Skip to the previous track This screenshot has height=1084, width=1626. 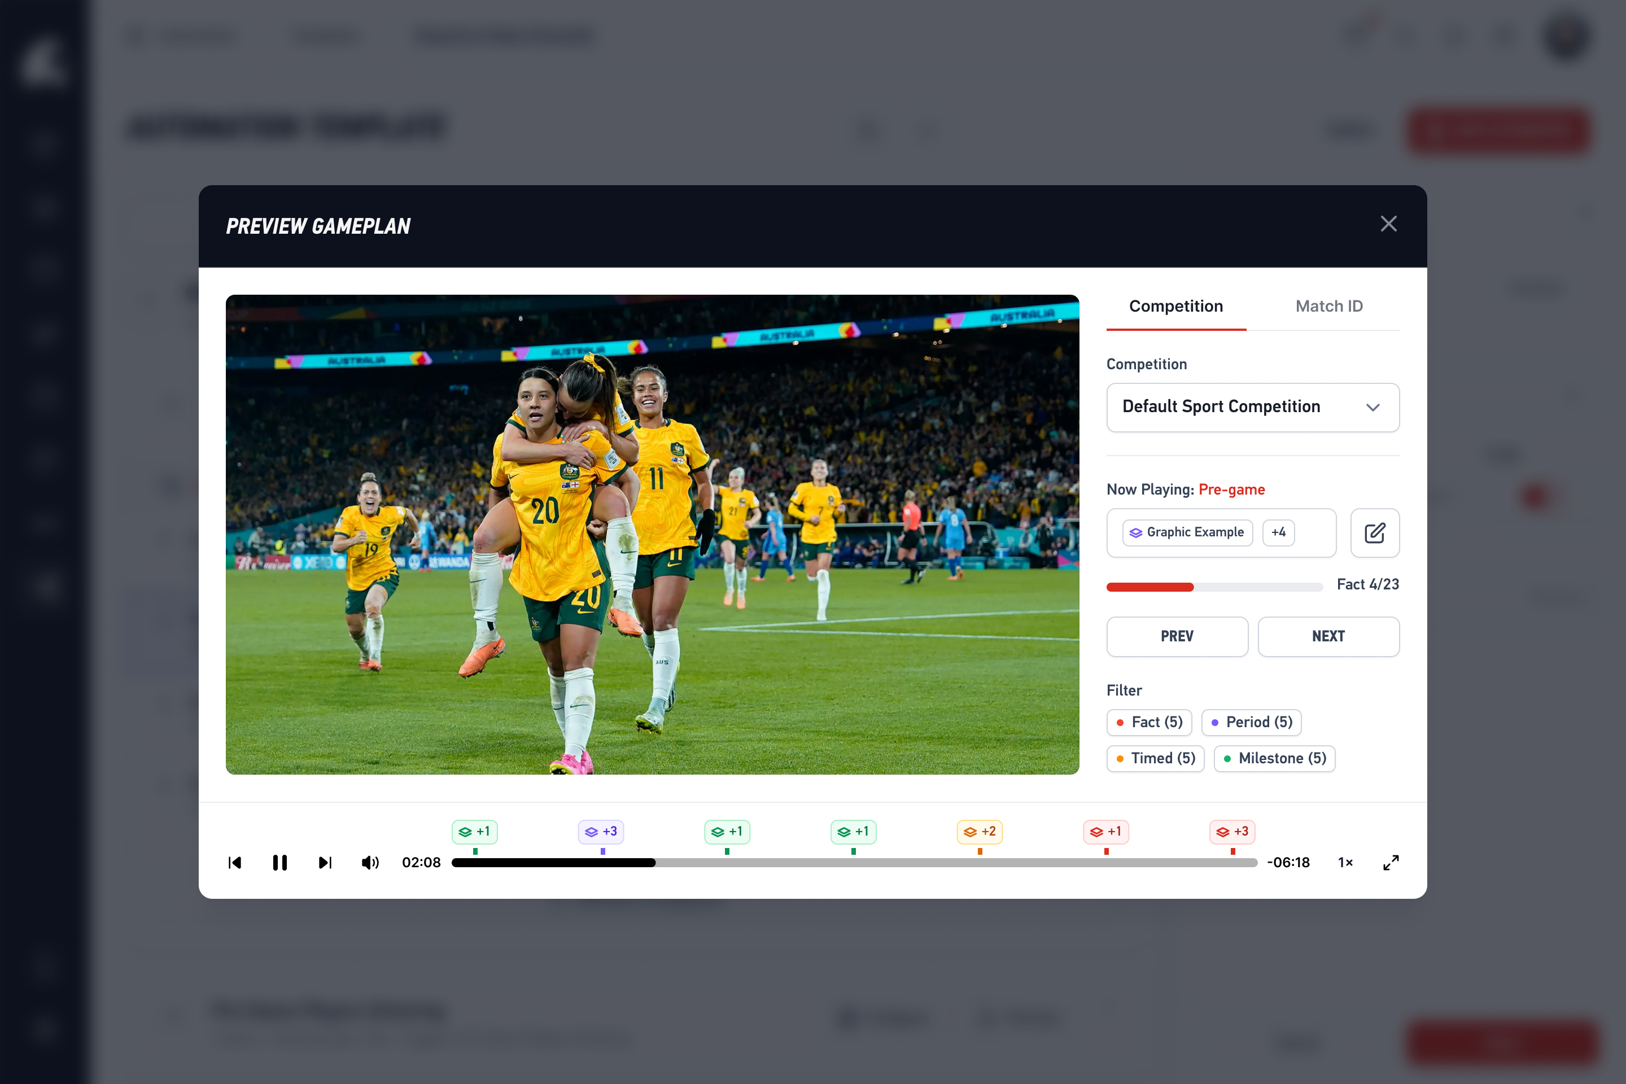[x=235, y=862]
